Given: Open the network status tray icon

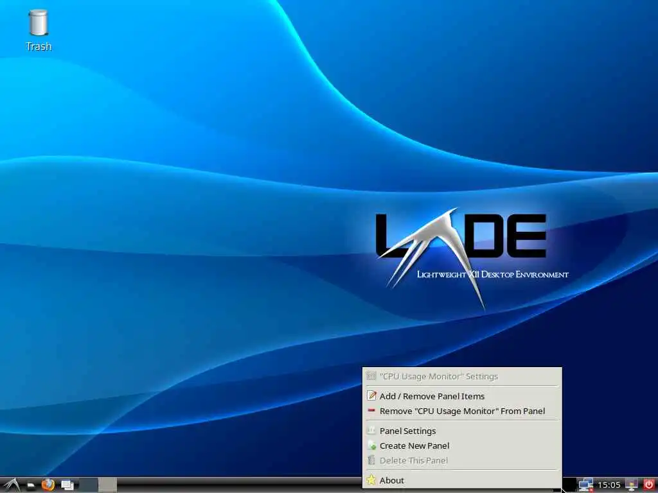Looking at the screenshot, I should tap(585, 485).
